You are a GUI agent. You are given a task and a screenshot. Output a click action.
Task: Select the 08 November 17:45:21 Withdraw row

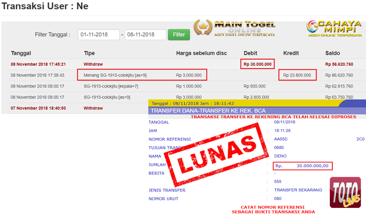pos(38,64)
